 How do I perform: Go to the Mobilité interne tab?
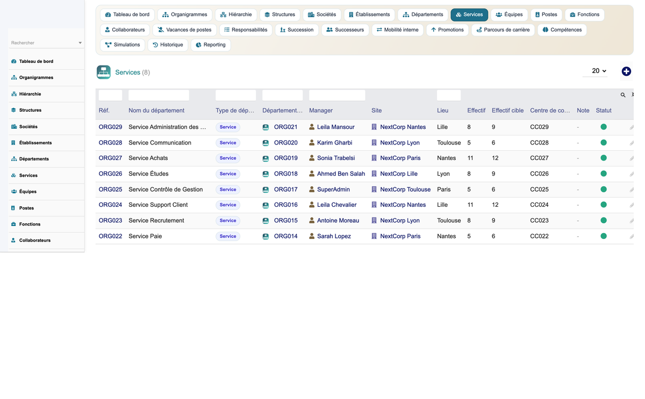[398, 30]
